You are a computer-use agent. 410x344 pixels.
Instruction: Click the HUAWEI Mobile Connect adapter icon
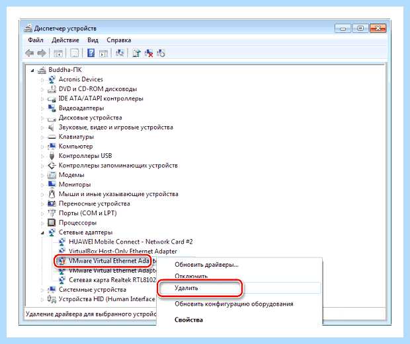62,242
